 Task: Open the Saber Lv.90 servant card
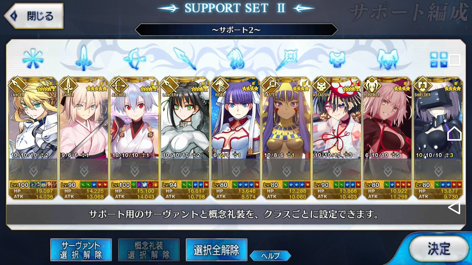(83, 138)
